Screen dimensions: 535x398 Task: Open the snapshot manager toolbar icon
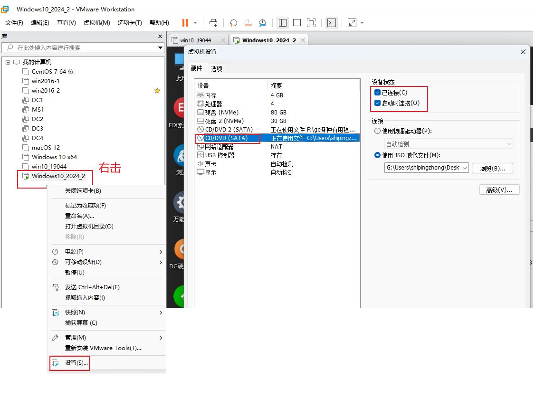point(263,23)
